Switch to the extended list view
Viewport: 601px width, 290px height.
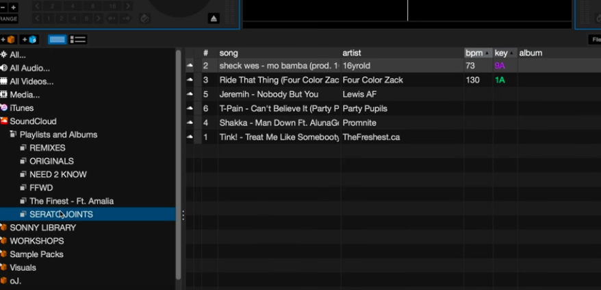click(78, 39)
